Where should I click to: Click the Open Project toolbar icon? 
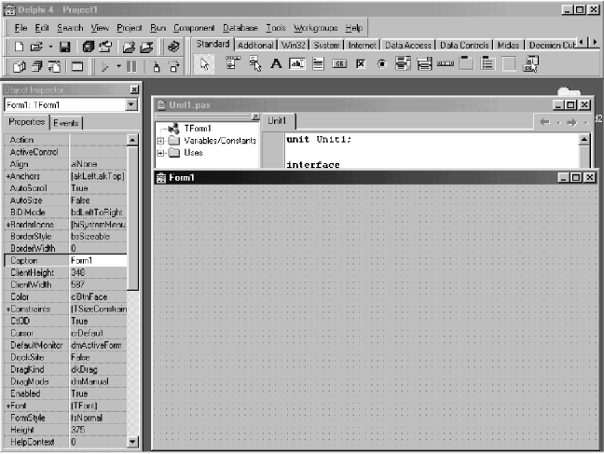point(105,47)
